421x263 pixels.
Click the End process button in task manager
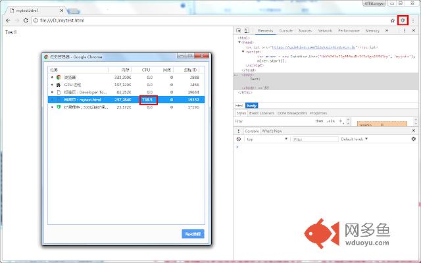click(193, 234)
